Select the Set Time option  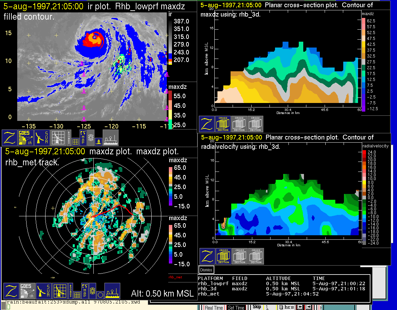coord(236,308)
